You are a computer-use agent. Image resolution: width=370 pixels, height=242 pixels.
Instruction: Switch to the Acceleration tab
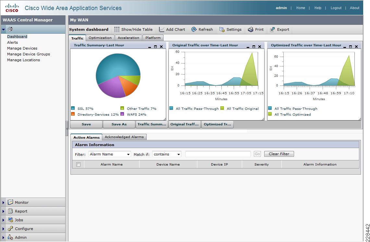tap(129, 38)
